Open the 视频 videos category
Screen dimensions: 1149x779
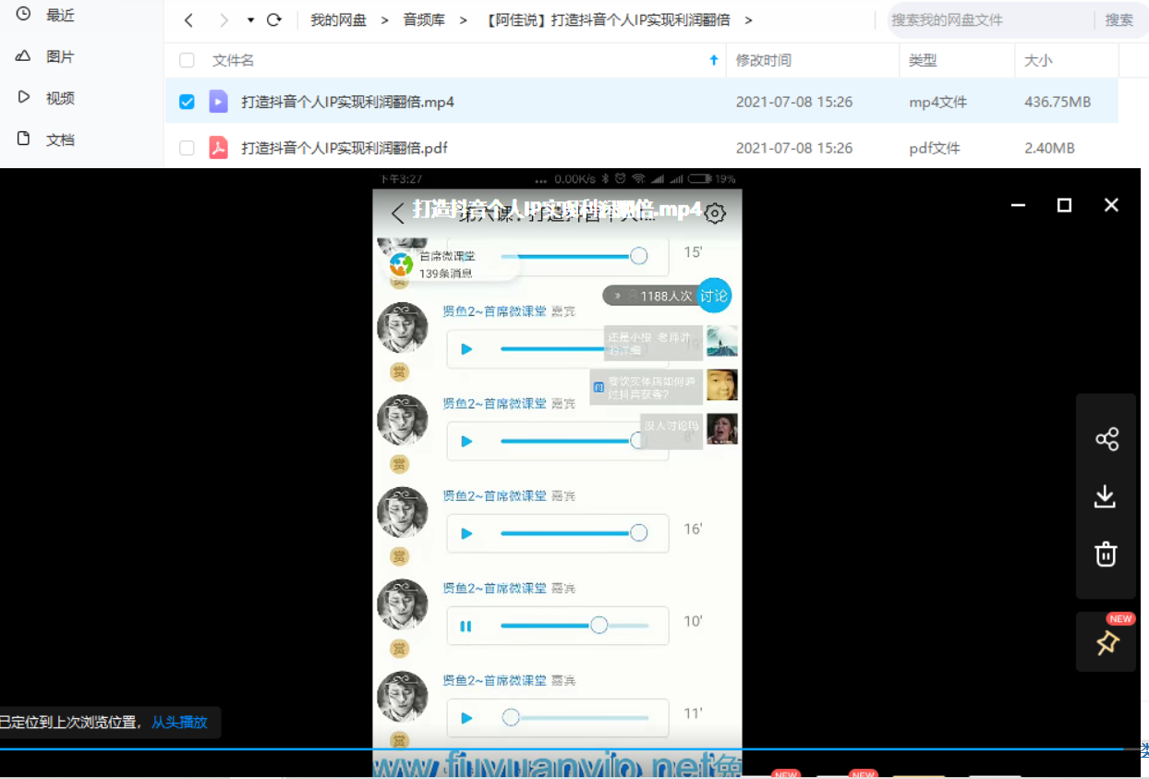tap(59, 98)
